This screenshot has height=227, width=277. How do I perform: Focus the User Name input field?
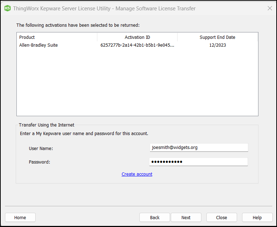[x=199, y=148]
